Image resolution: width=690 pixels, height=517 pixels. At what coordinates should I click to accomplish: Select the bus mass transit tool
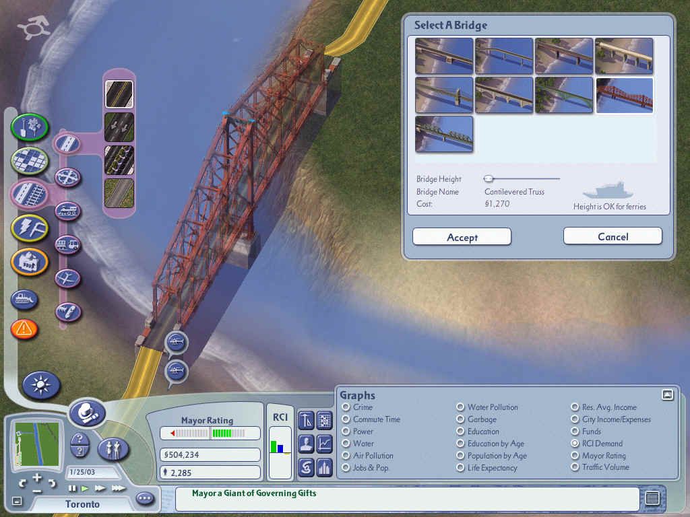(x=67, y=244)
